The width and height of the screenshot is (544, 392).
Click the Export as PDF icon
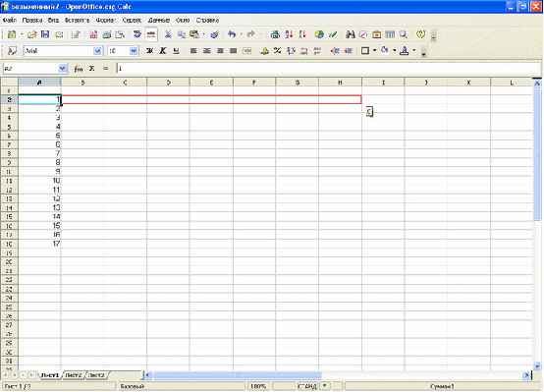pos(93,34)
